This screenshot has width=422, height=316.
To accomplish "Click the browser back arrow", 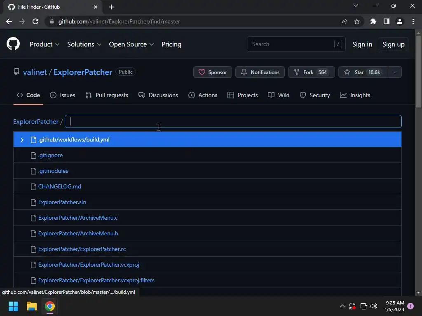I will pos(9,21).
